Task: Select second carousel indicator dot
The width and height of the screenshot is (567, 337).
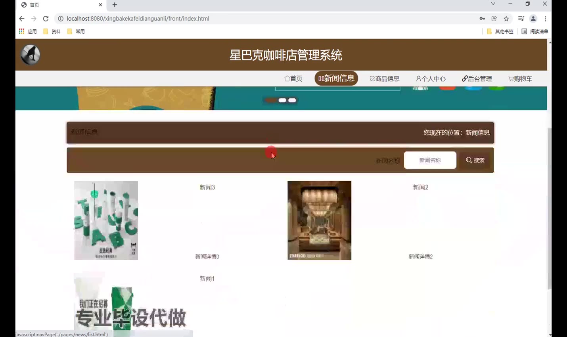Action: (x=282, y=100)
